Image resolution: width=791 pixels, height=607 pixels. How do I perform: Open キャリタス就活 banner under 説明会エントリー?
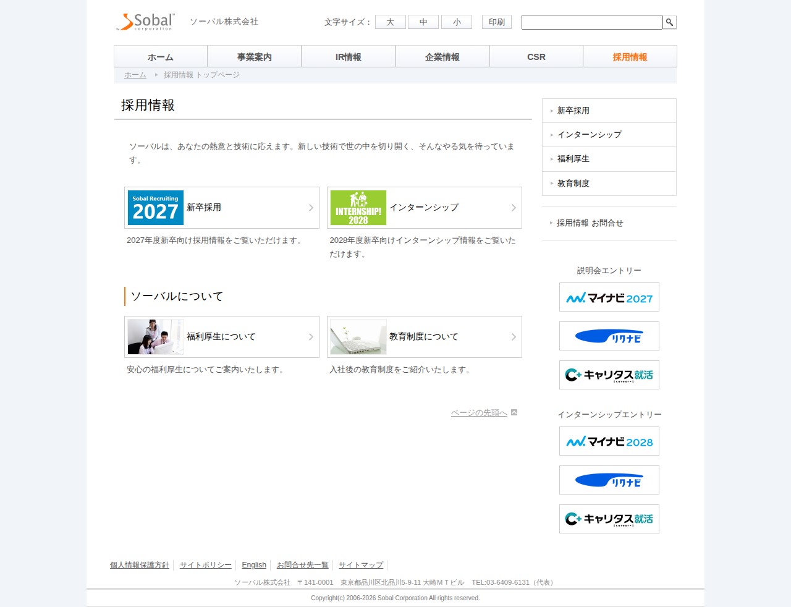609,375
